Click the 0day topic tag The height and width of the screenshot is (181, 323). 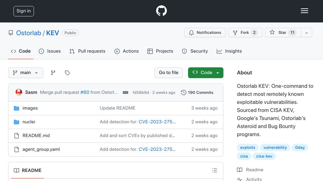click(x=300, y=147)
